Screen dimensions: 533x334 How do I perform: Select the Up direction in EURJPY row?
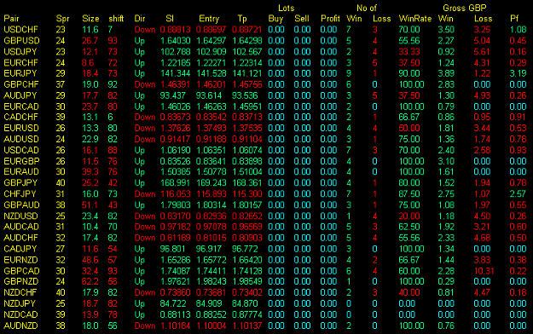(x=140, y=73)
